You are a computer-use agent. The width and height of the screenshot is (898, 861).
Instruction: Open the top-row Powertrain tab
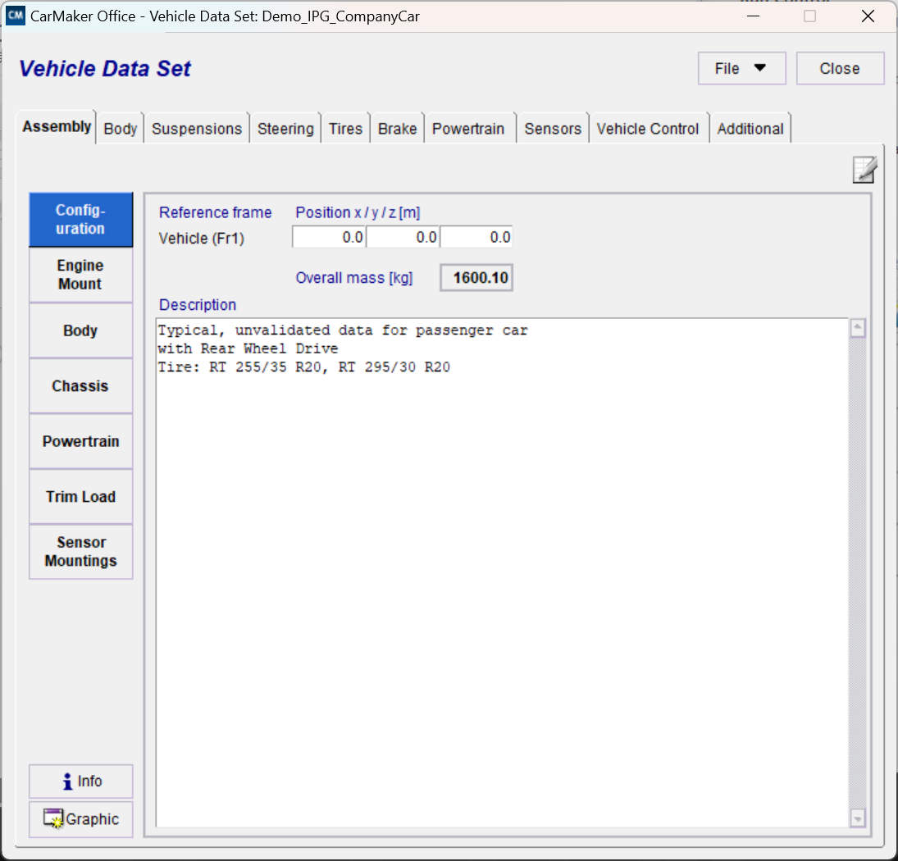click(x=468, y=129)
